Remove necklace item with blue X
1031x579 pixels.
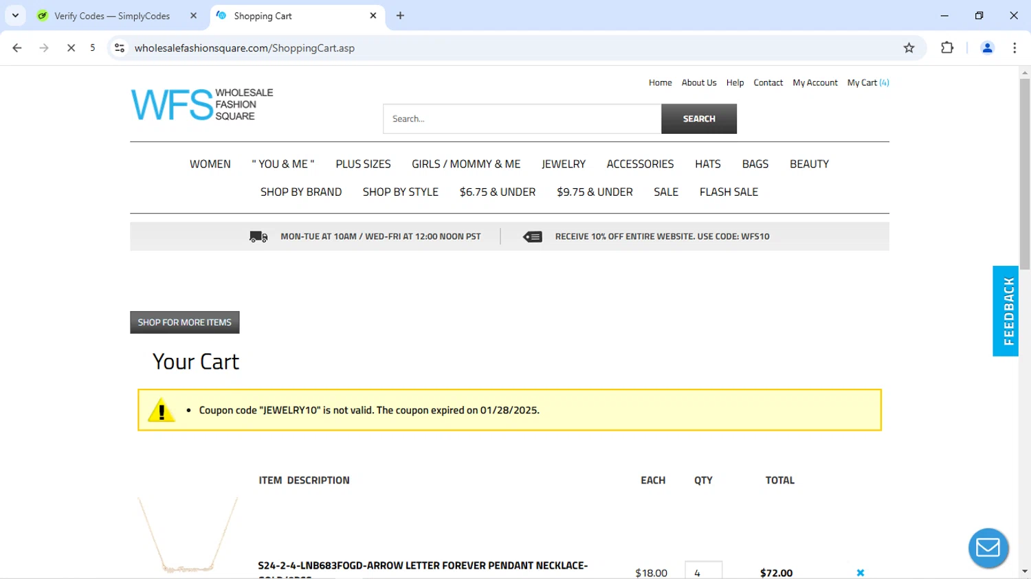[x=861, y=573]
